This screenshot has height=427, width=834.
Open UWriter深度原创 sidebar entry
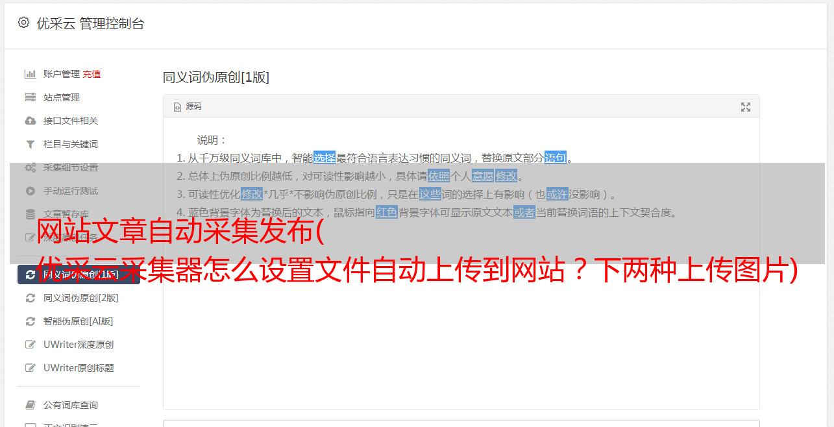coord(79,345)
